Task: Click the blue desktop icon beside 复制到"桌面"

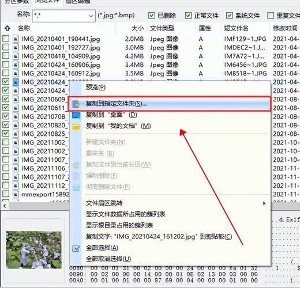Action: click(76, 115)
